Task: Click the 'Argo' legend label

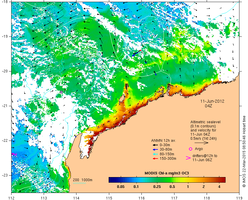Action: click(199, 149)
